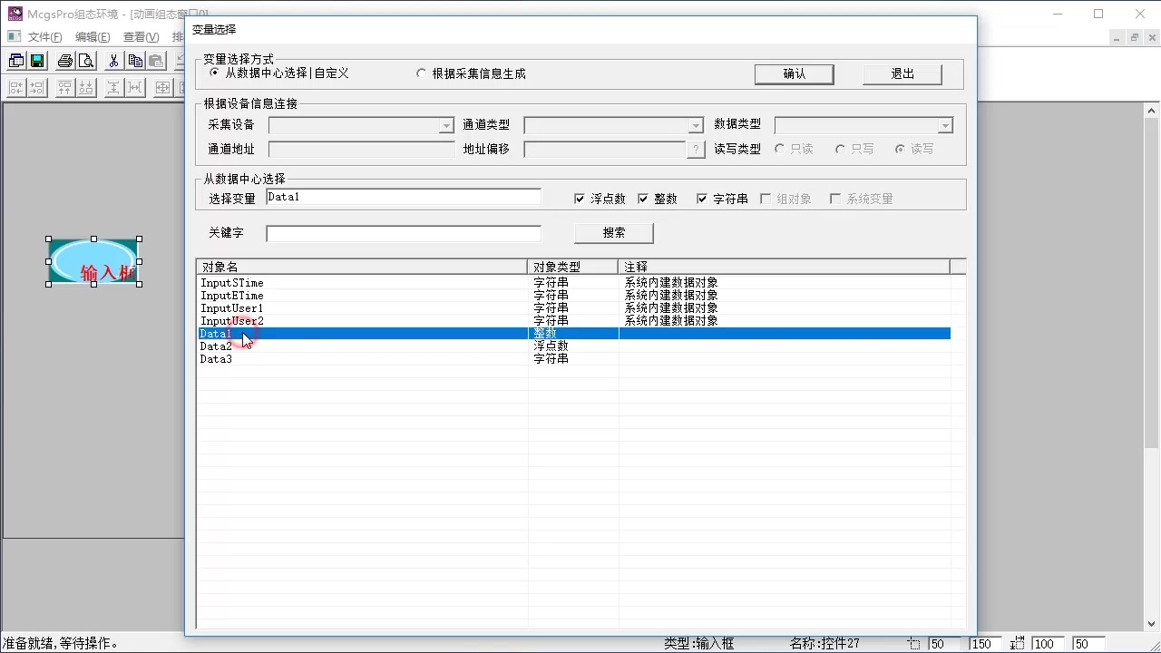
Task: Click the position icon in status bar
Action: tap(914, 643)
